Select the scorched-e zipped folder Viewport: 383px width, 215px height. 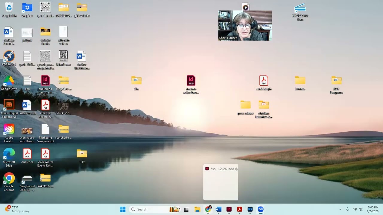(63, 132)
